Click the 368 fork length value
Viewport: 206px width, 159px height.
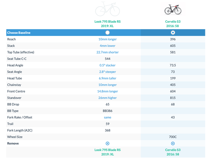tap(107, 130)
